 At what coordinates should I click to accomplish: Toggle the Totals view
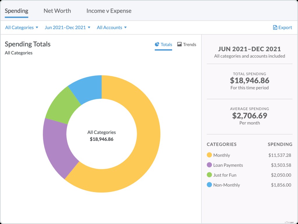(x=164, y=44)
